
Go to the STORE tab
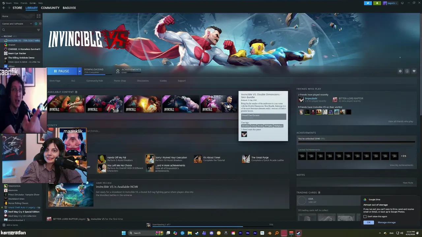point(17,8)
